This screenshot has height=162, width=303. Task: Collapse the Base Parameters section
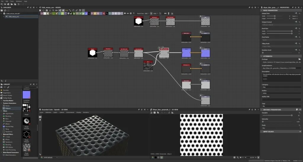[x=262, y=10]
